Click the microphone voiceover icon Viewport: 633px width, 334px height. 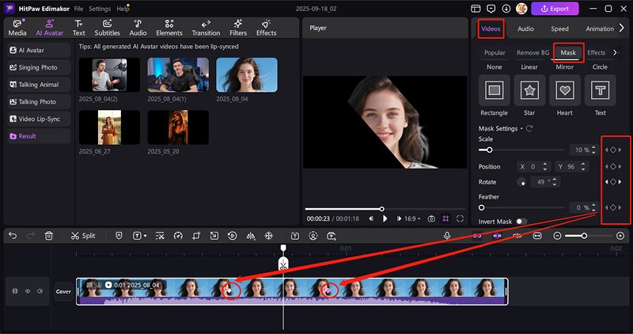tap(447, 236)
